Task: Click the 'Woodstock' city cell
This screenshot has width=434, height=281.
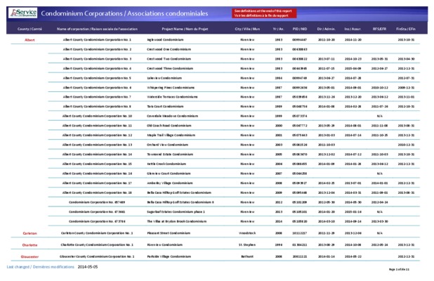Action: tap(247, 233)
